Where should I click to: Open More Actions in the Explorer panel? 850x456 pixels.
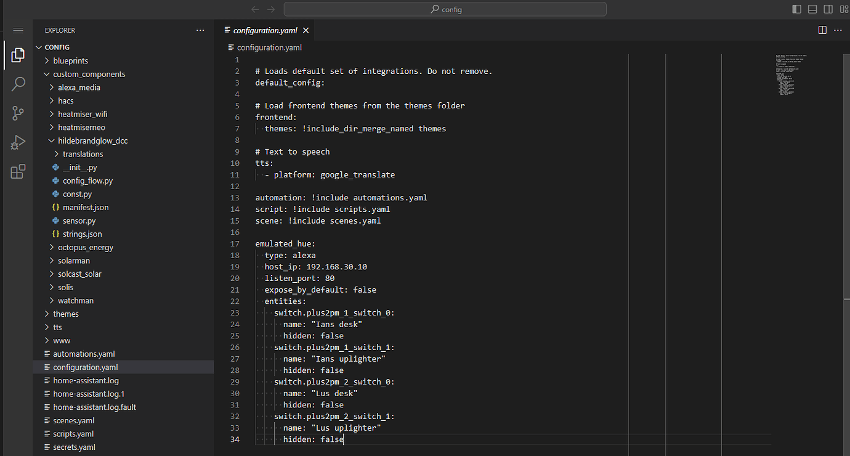pyautogui.click(x=200, y=30)
